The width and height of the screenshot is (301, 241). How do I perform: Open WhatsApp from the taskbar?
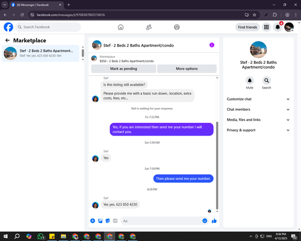pos(40,236)
